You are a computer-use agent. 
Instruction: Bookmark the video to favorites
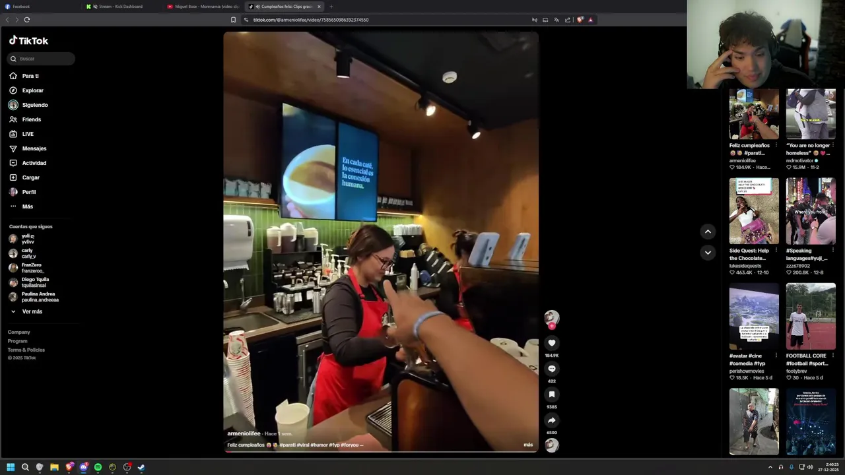(552, 395)
